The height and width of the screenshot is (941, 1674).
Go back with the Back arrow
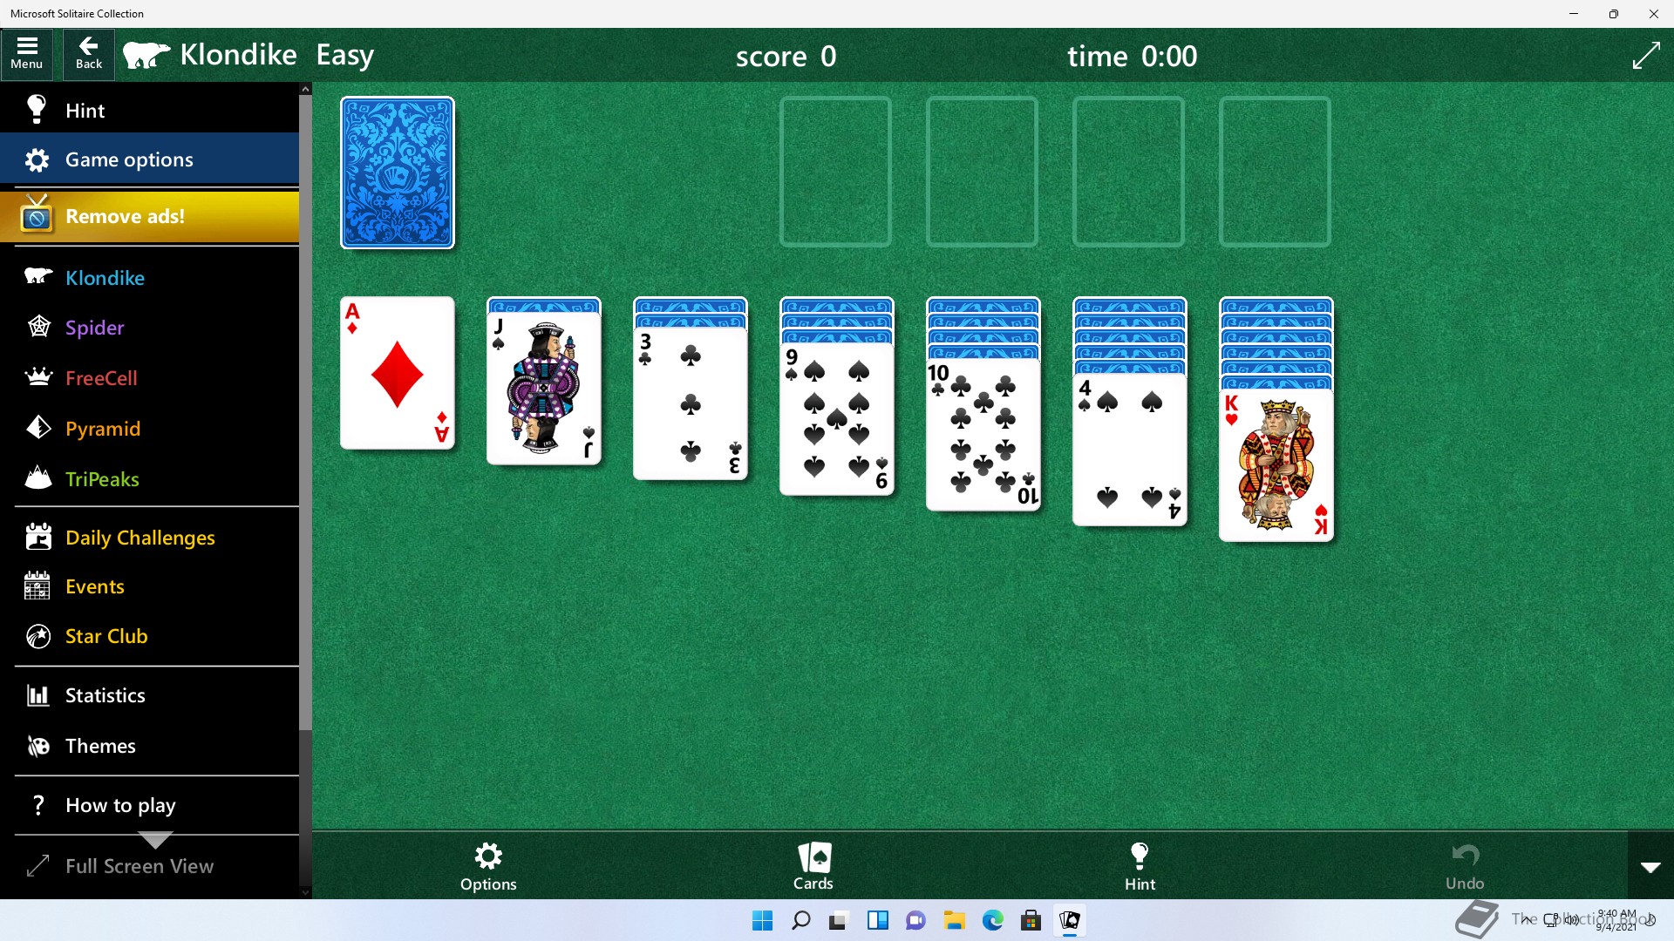pyautogui.click(x=89, y=54)
